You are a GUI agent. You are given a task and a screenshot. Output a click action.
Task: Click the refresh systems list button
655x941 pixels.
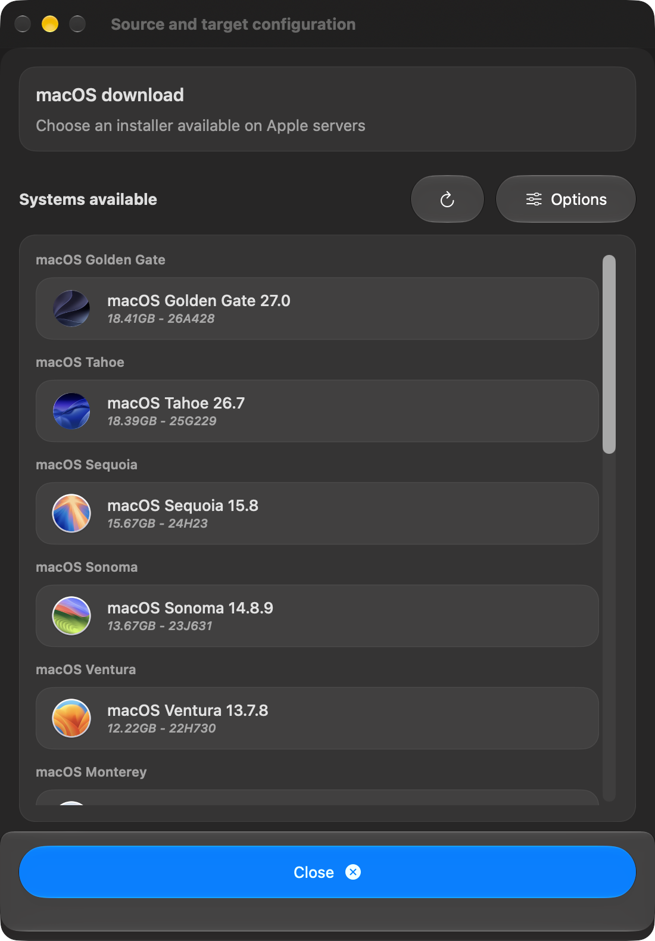[x=447, y=199]
